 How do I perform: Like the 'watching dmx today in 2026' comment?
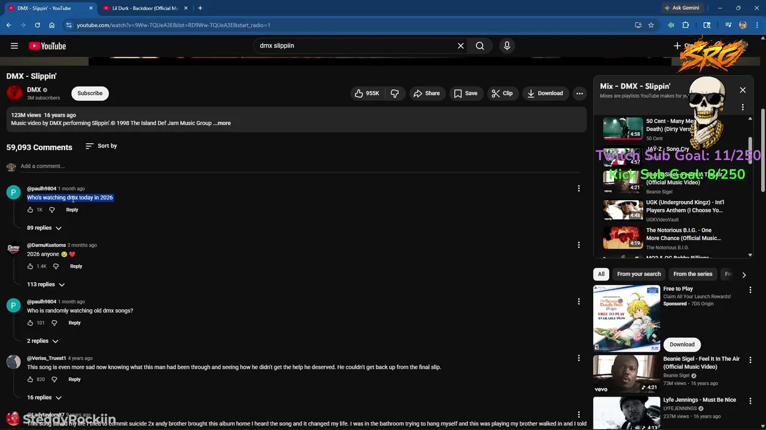30,210
